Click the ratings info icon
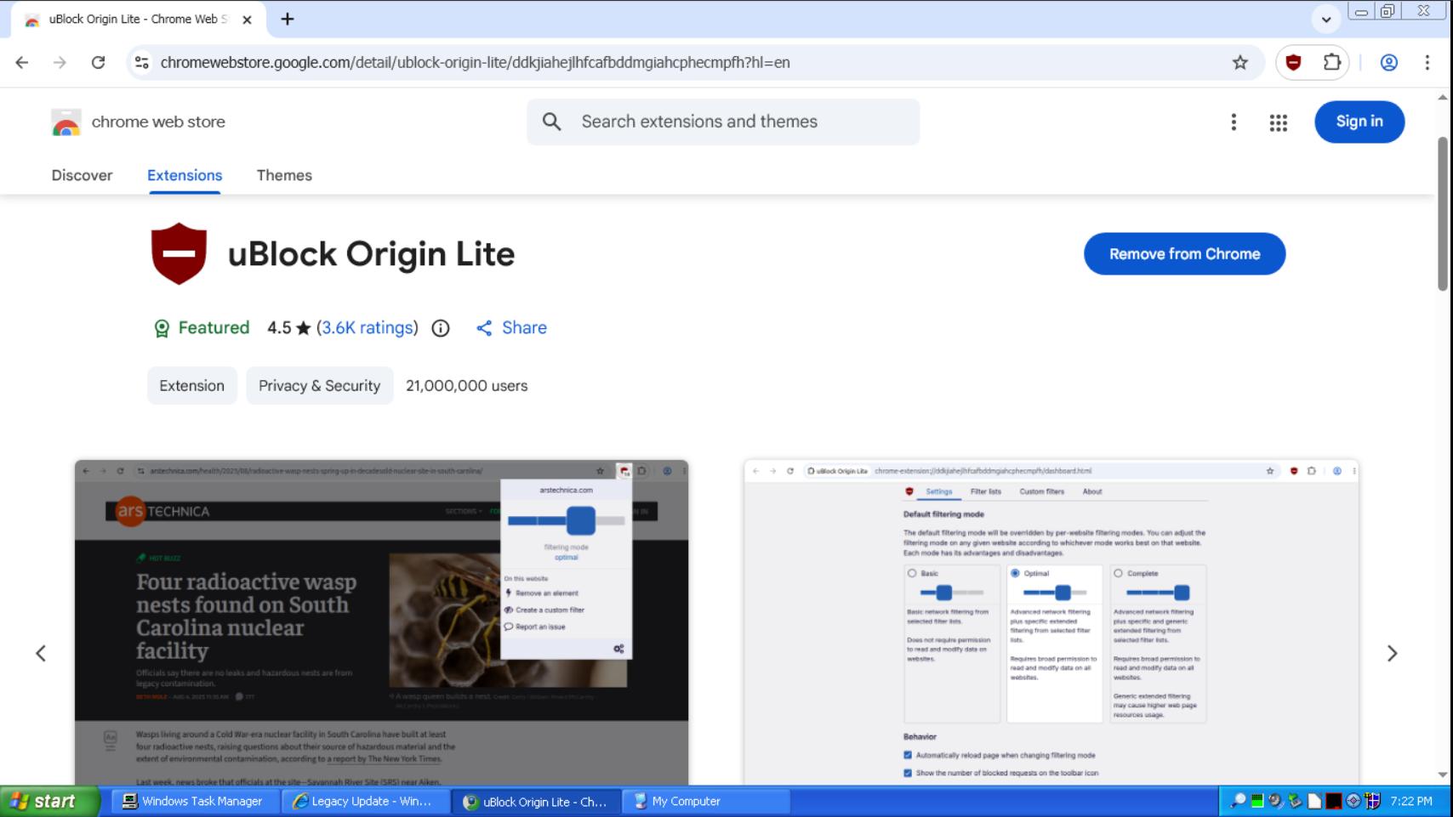Screen dimensions: 1453x817 (441, 328)
